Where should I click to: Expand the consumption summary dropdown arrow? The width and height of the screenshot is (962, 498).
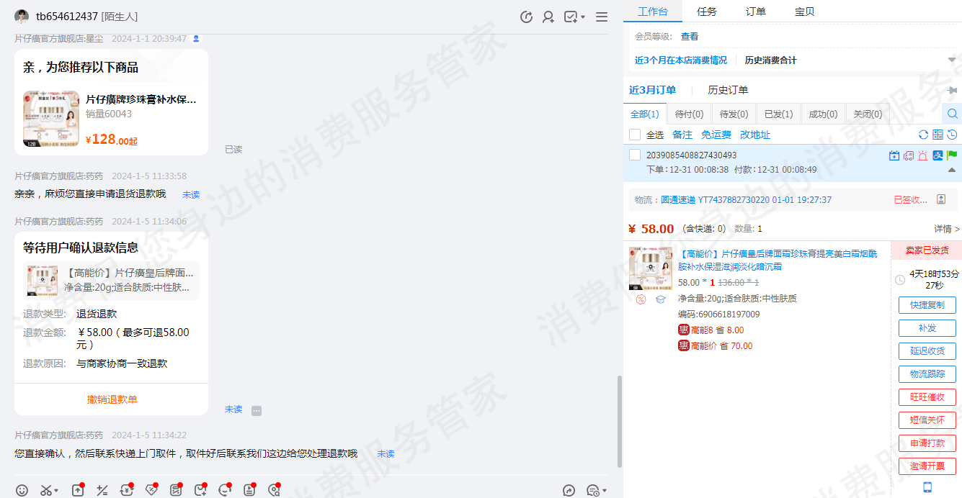coord(952,60)
